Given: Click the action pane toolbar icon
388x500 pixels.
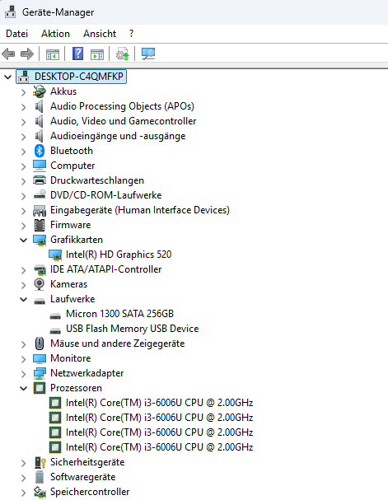Looking at the screenshot, I should (97, 54).
